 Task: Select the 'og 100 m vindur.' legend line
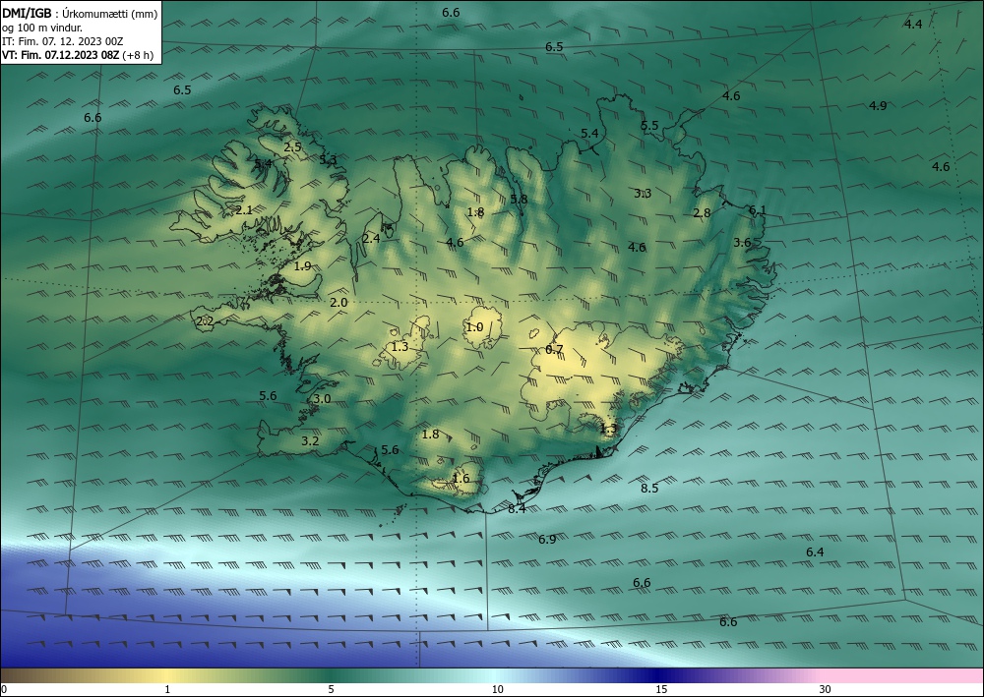click(42, 28)
